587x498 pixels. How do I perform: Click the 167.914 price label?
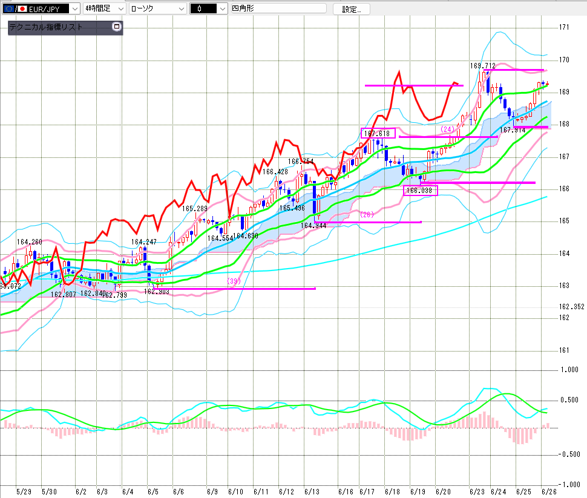point(513,130)
